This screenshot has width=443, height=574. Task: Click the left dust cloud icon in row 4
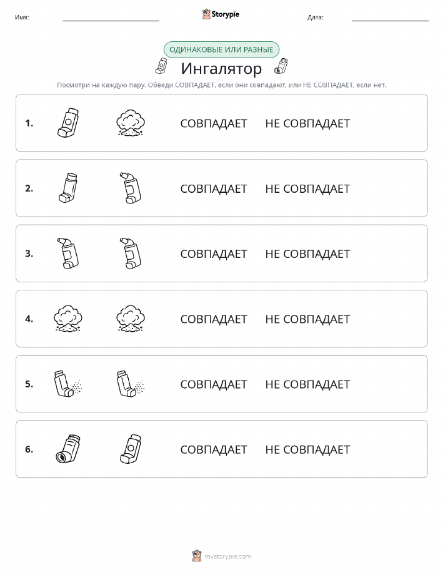pyautogui.click(x=68, y=319)
